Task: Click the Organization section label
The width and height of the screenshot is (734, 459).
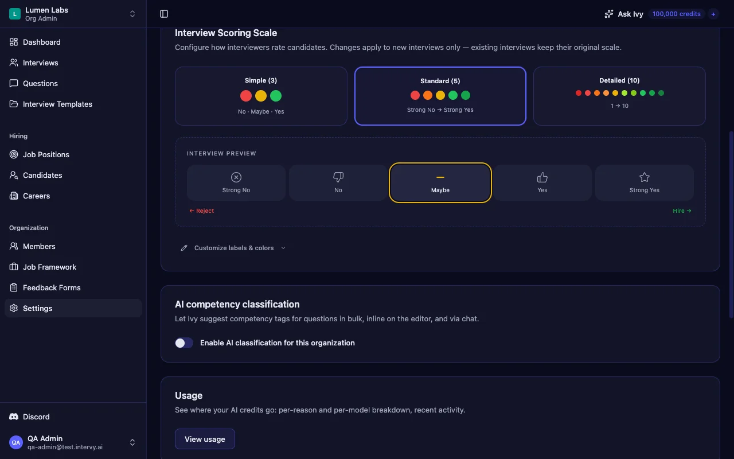Action: (29, 228)
